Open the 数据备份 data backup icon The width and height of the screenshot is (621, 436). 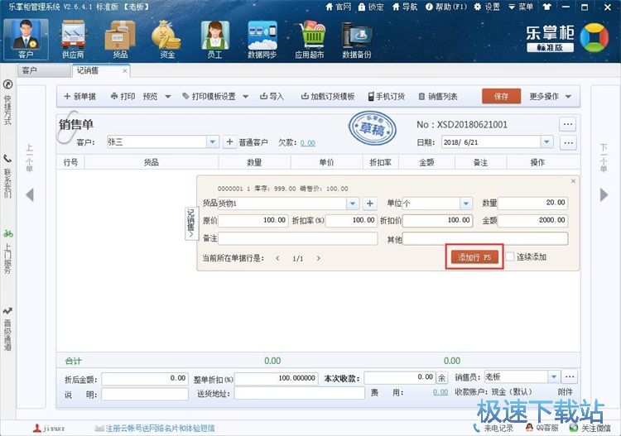[x=357, y=39]
